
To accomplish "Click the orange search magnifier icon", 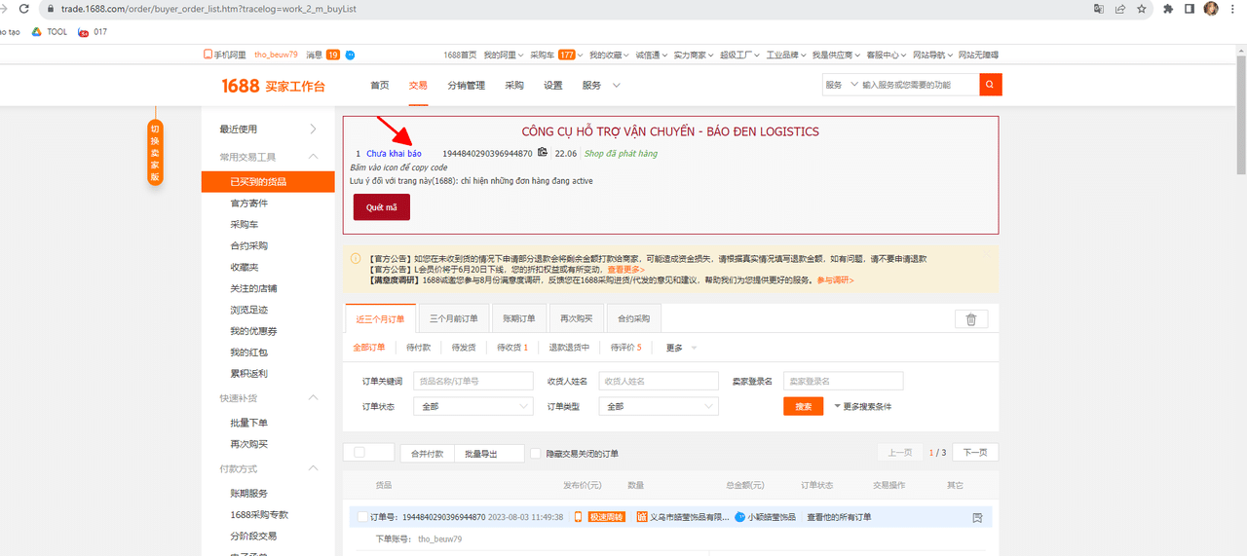I will 990,85.
